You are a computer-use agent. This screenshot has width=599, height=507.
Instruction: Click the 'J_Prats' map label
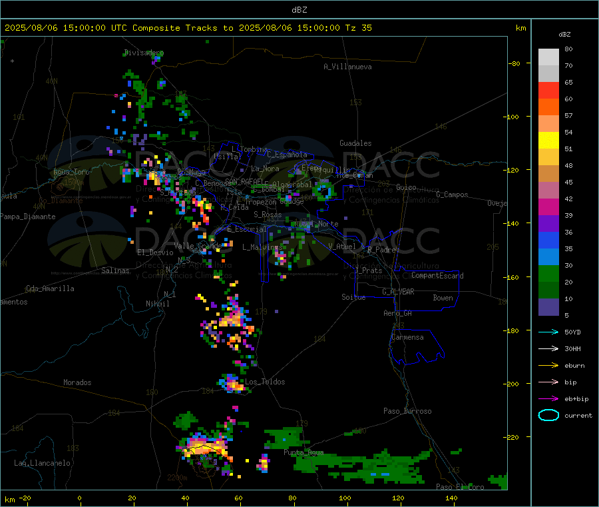pos(368,270)
